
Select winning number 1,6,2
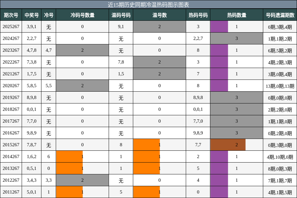coord(32,156)
